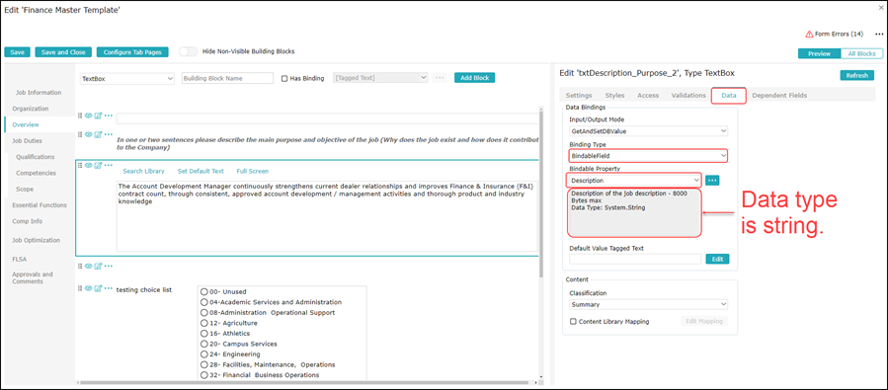Open the Input/Output Mode dropdown
Viewport: 888px width, 390px height.
[648, 130]
